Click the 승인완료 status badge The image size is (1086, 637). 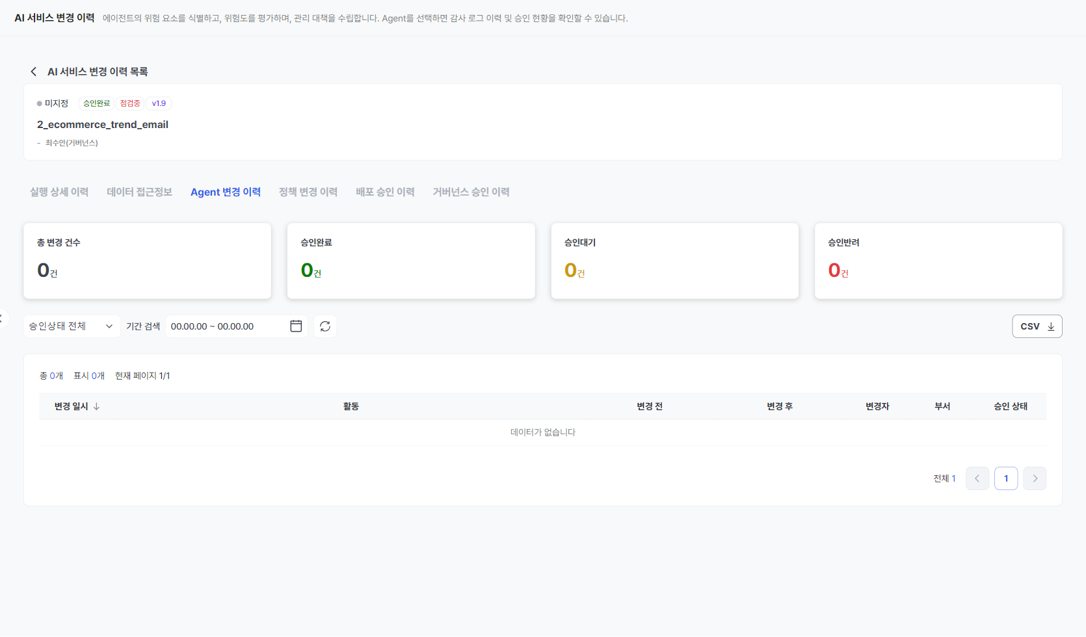(x=96, y=103)
